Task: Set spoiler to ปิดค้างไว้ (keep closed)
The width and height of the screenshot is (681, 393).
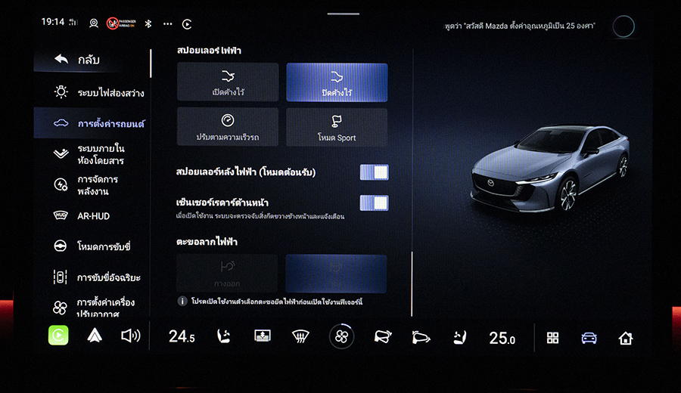Action: 337,82
